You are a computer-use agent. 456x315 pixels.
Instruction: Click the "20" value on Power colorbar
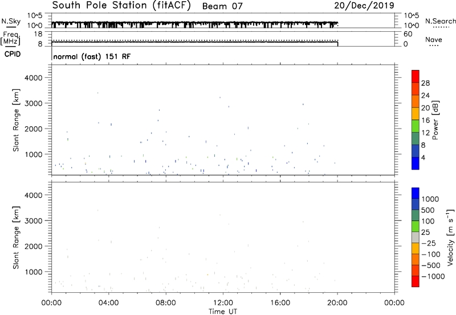point(425,108)
